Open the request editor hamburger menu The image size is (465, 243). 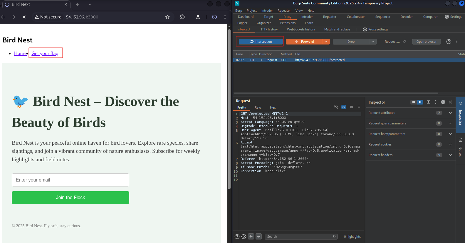pyautogui.click(x=359, y=107)
